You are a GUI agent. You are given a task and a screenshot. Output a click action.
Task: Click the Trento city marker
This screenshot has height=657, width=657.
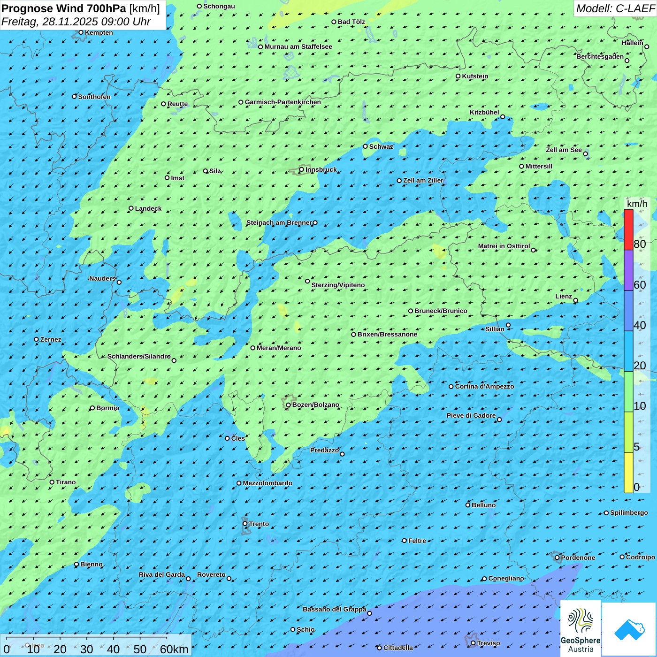[245, 524]
